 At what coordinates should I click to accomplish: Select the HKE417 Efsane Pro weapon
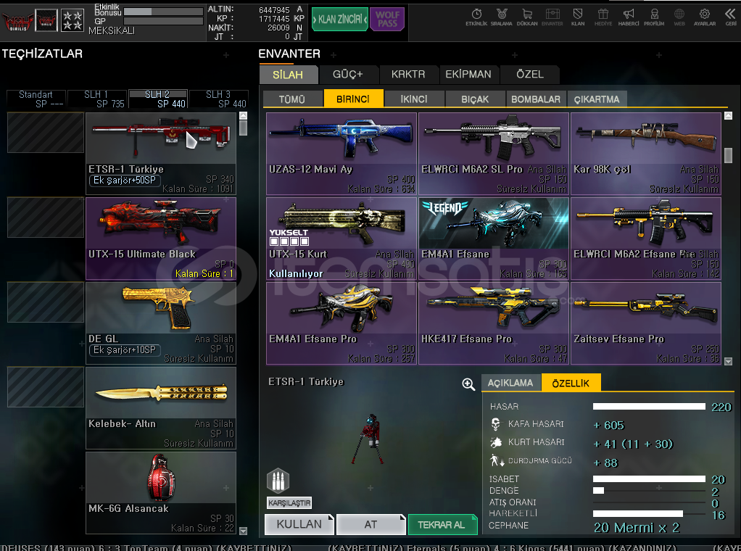(493, 323)
